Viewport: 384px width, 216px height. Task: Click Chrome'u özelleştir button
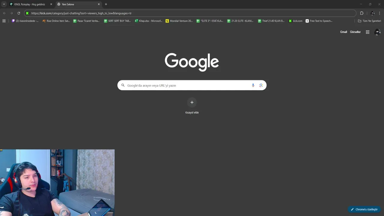[x=364, y=209]
